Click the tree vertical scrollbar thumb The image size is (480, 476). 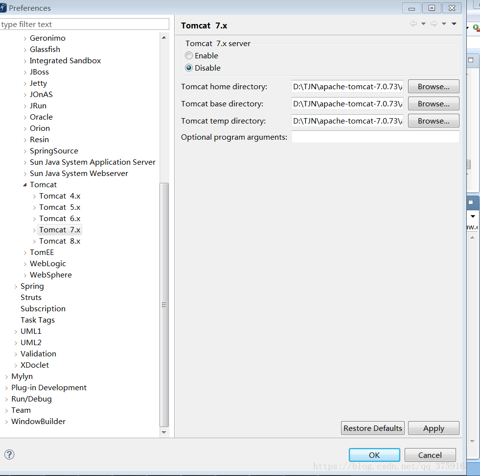pyautogui.click(x=164, y=304)
